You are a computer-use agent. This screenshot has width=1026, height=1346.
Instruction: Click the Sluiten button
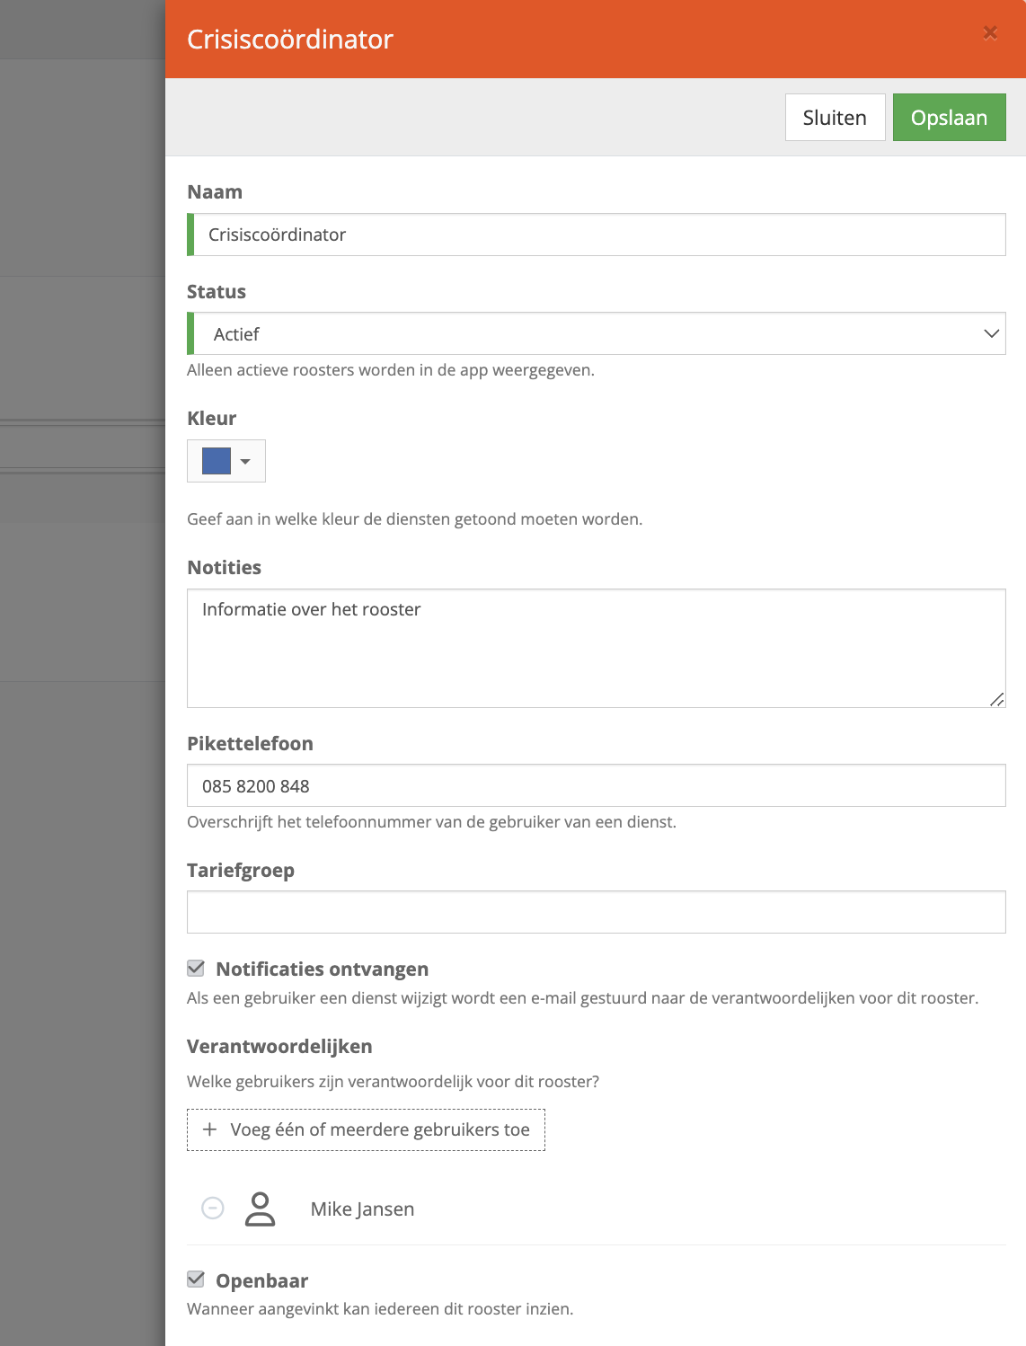[835, 118]
